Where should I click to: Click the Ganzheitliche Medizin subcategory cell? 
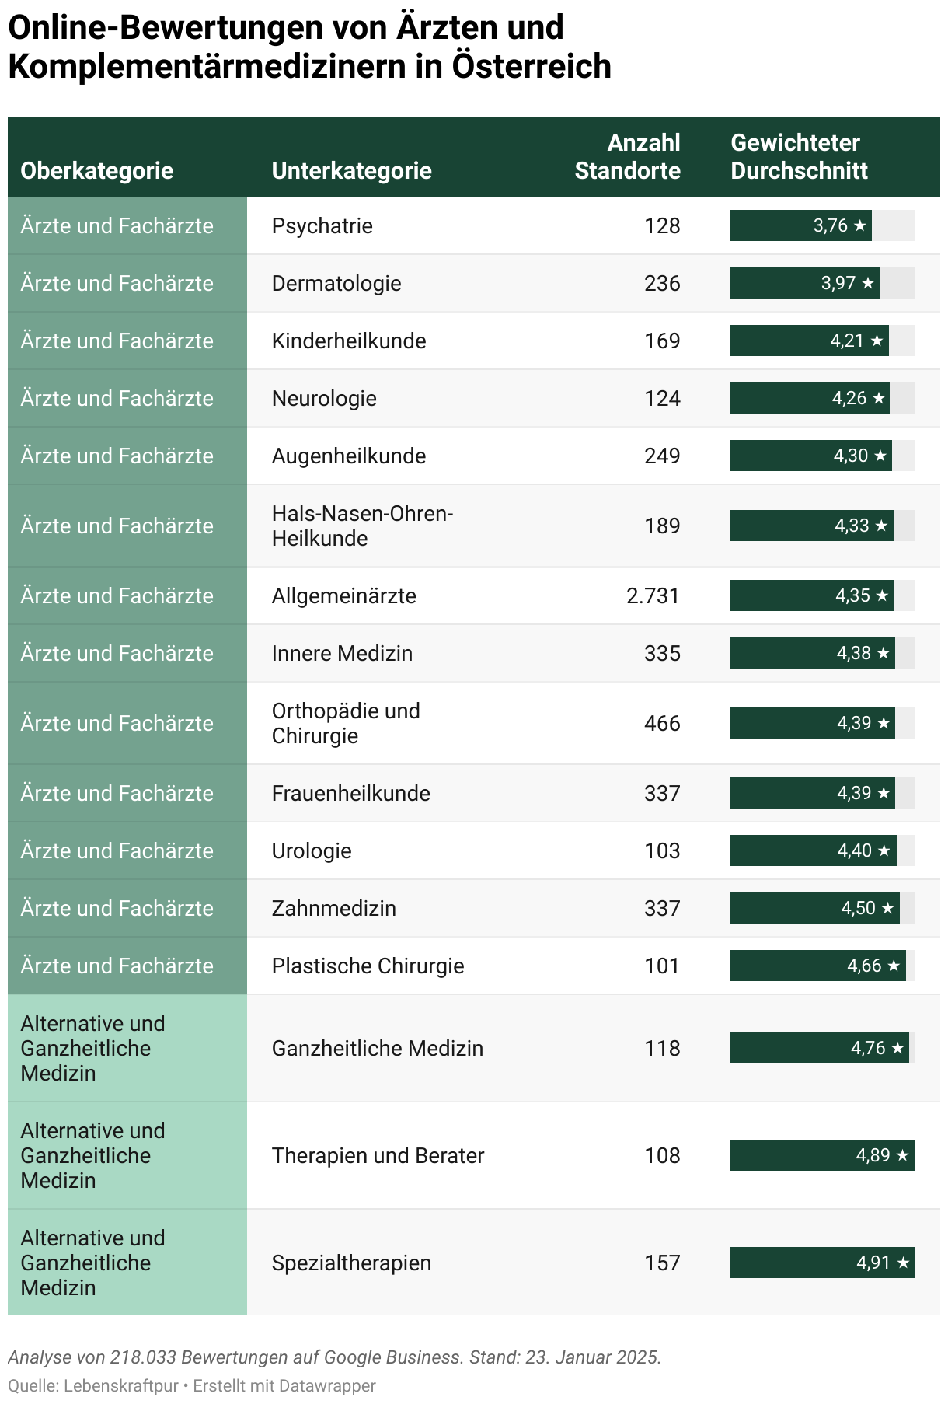pos(378,1049)
